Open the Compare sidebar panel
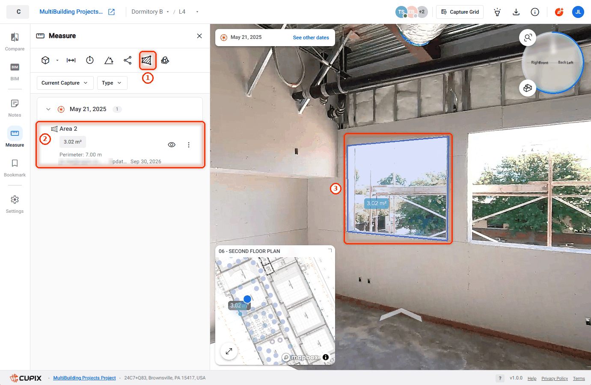 (x=15, y=42)
